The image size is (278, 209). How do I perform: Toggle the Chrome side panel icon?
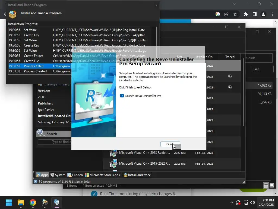point(255,14)
